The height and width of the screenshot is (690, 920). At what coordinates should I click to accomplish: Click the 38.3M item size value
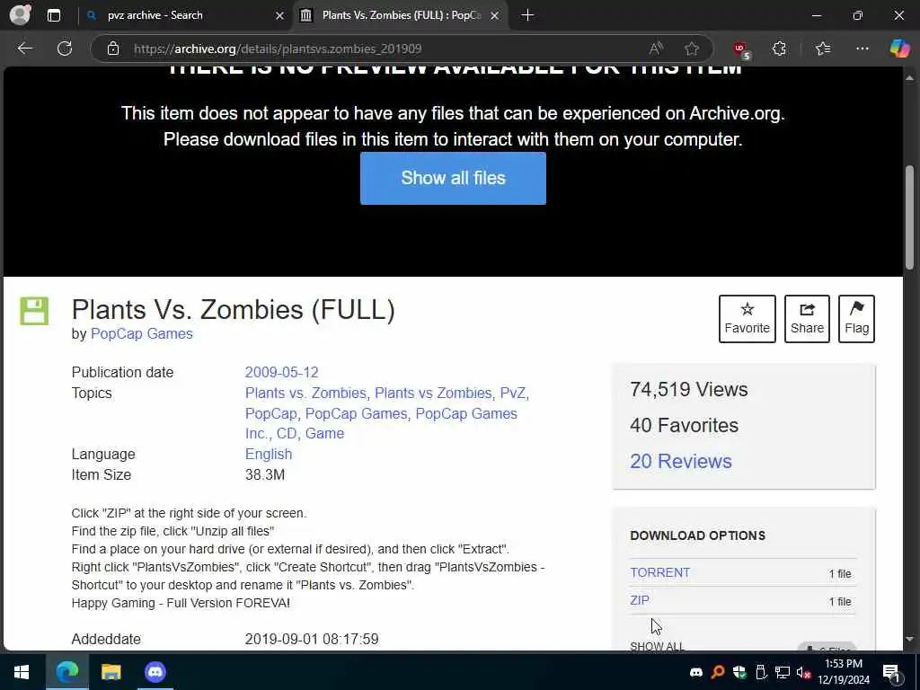click(265, 474)
